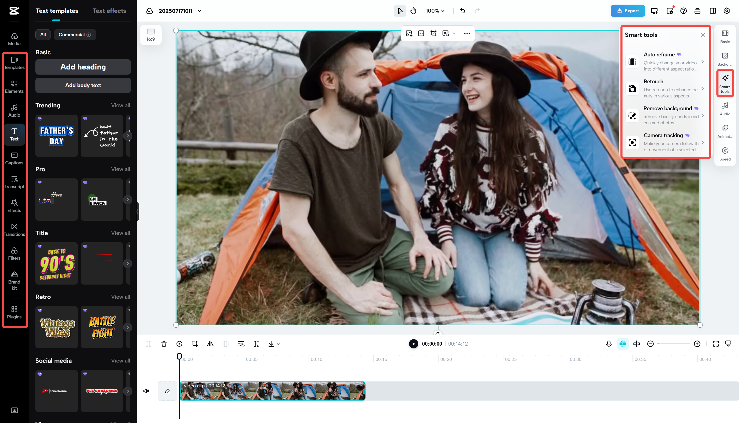Click the Export button
This screenshot has width=739, height=423.
tap(628, 11)
